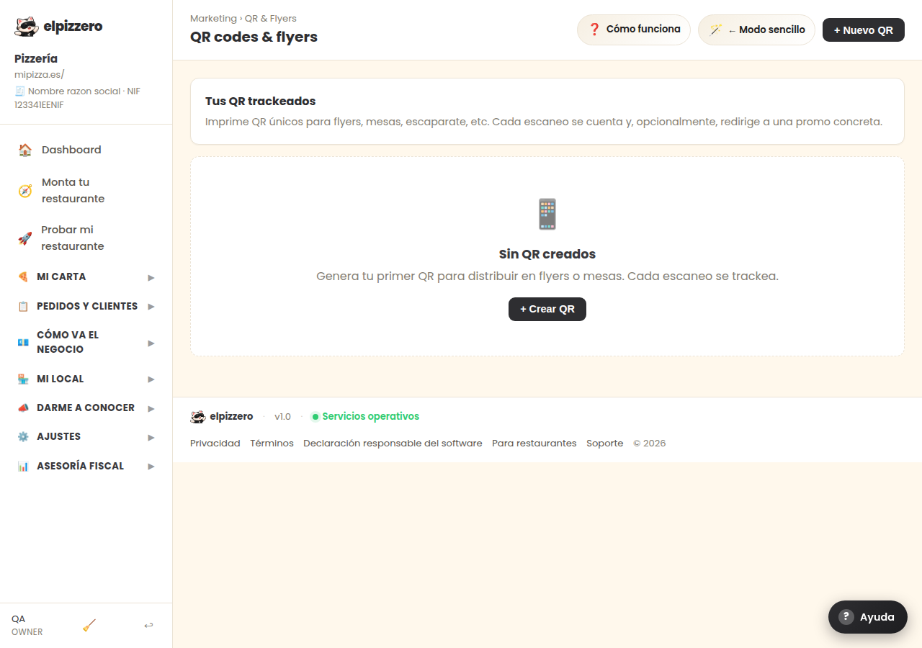The width and height of the screenshot is (922, 648).
Task: Open the Para restaurantes footer link
Action: [x=534, y=444]
